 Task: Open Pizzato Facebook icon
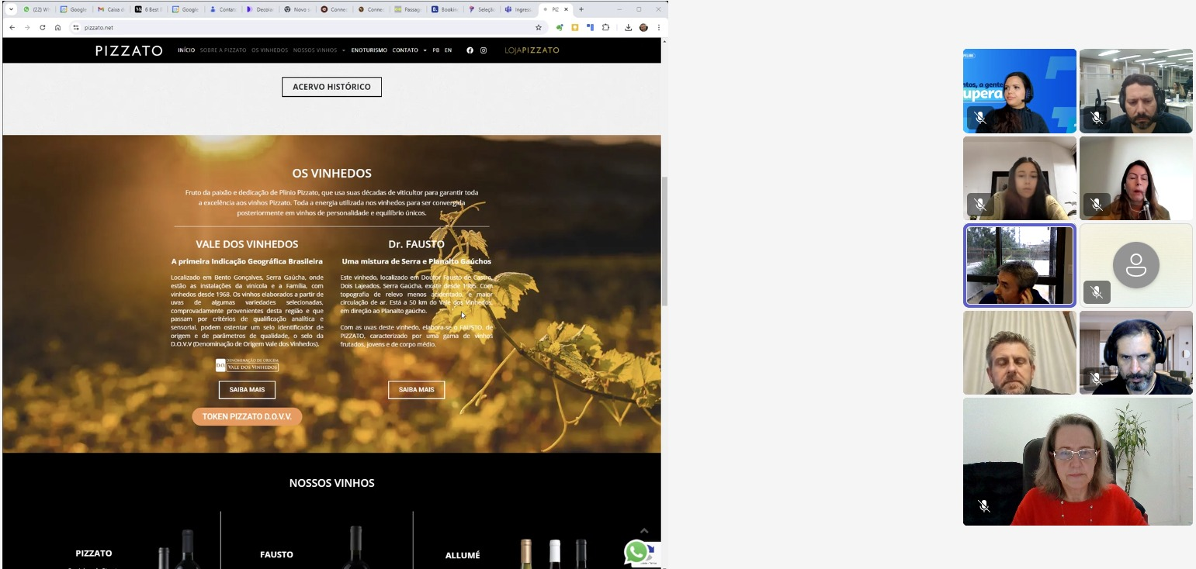(x=470, y=50)
